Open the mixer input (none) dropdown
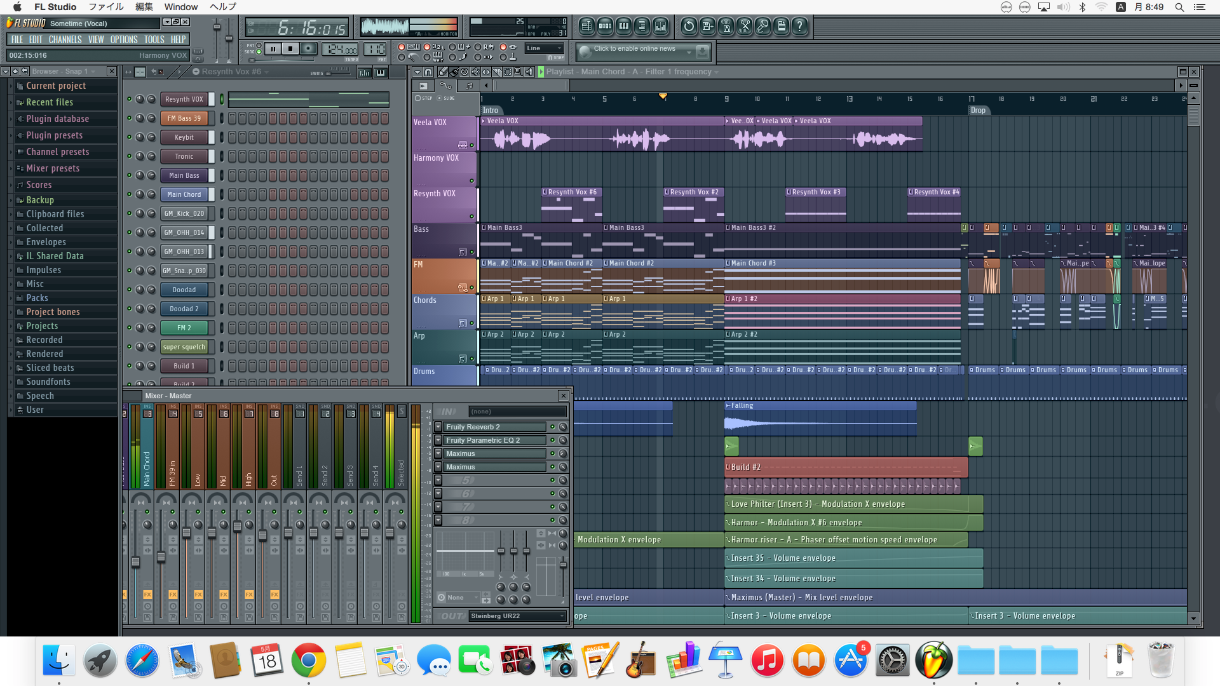The width and height of the screenshot is (1220, 686). pyautogui.click(x=517, y=412)
